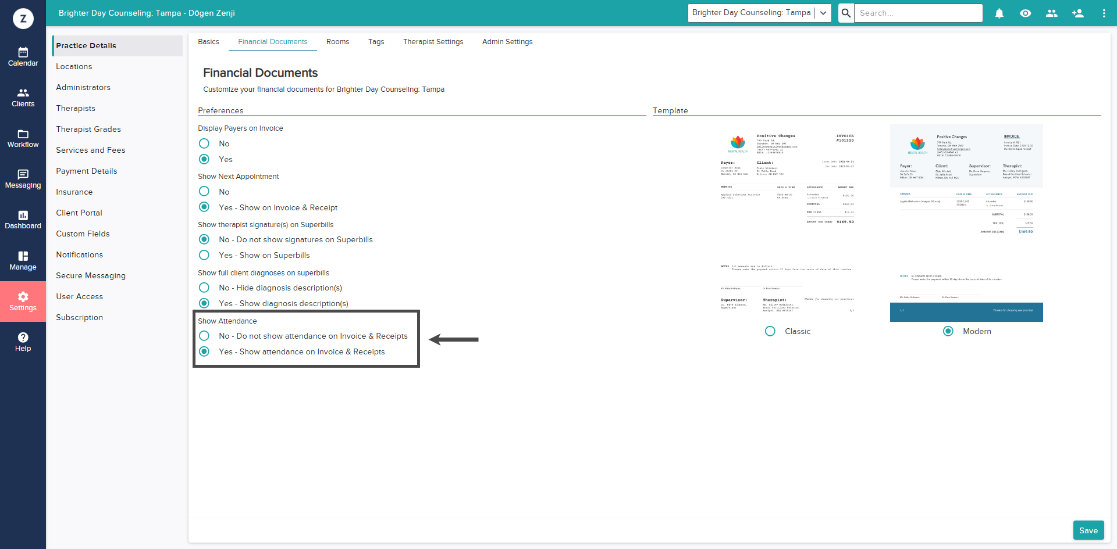Open Custom Fields settings
This screenshot has height=549, width=1117.
tap(117, 234)
